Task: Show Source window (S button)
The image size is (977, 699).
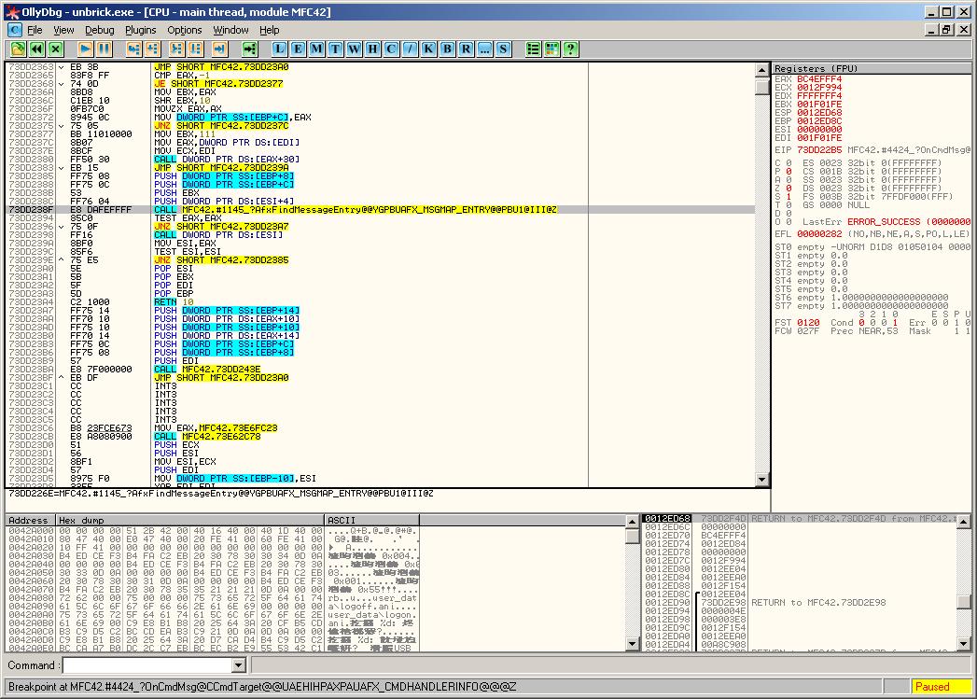Action: [x=504, y=49]
